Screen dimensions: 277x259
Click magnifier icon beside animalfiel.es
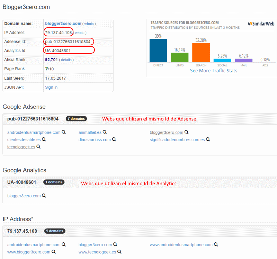tap(105, 132)
